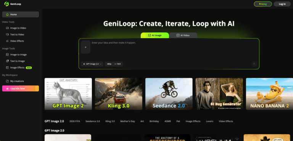Click the Text to Image icon
293x141 pixels.
click(7, 61)
